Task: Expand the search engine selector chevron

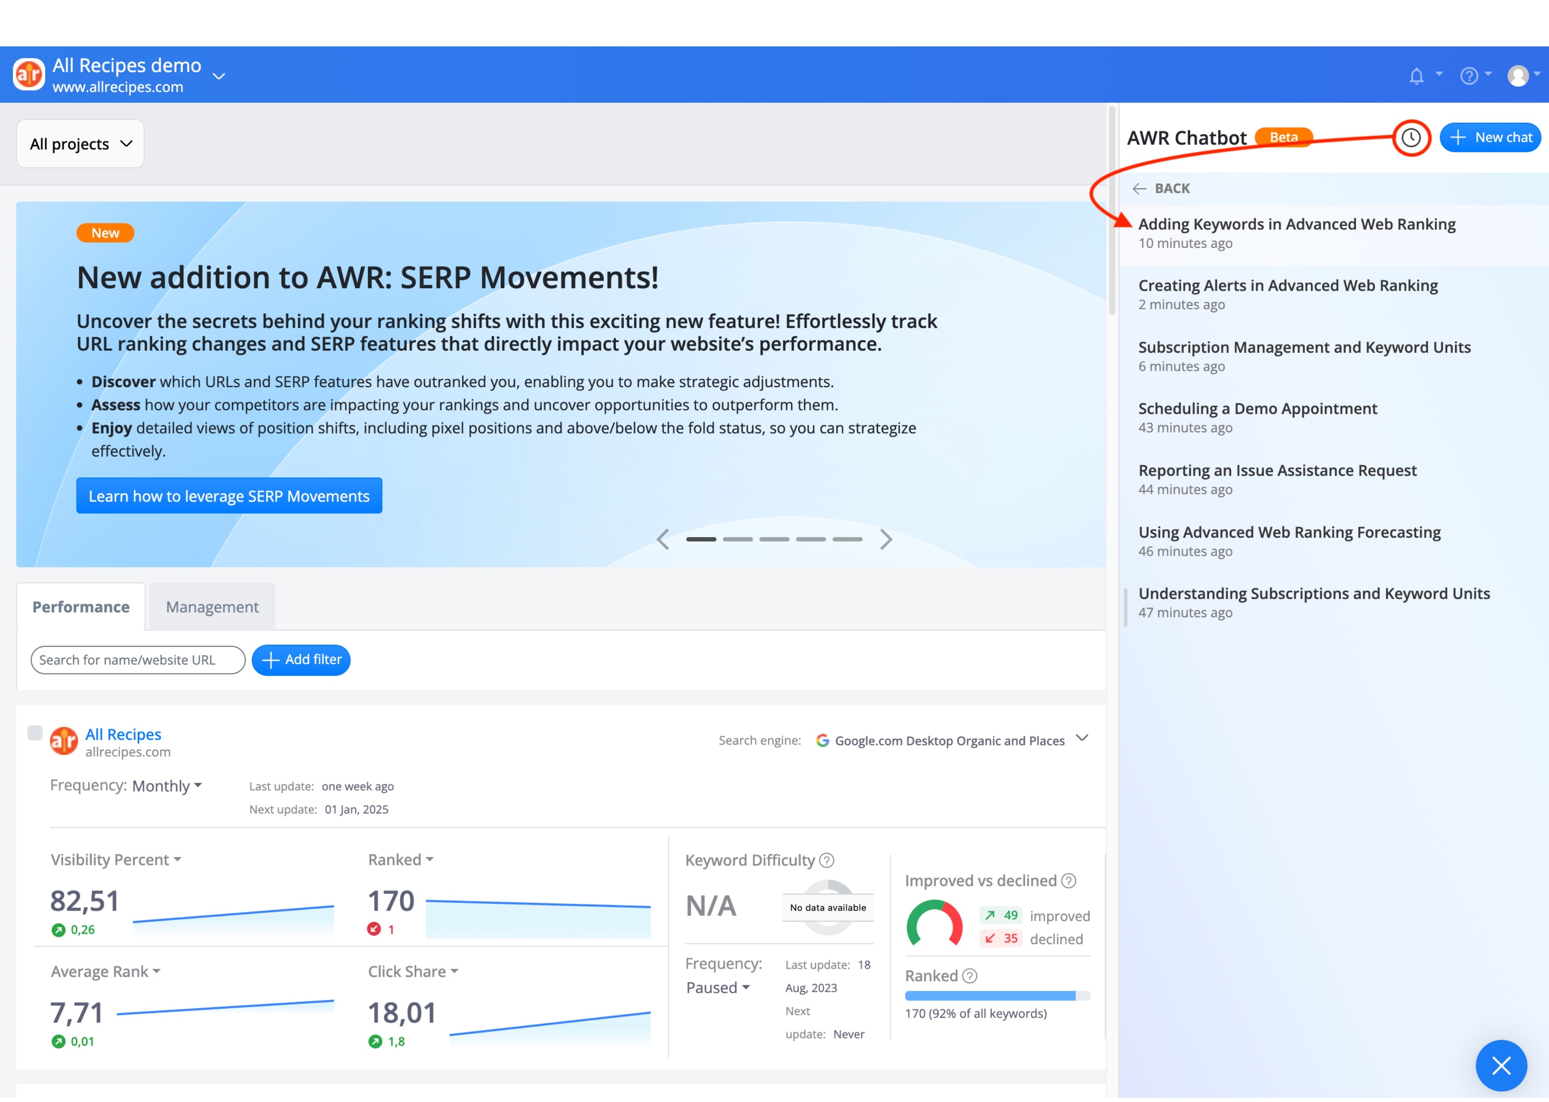Action: tap(1082, 738)
